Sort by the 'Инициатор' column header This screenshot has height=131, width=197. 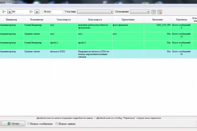[x=11, y=20]
